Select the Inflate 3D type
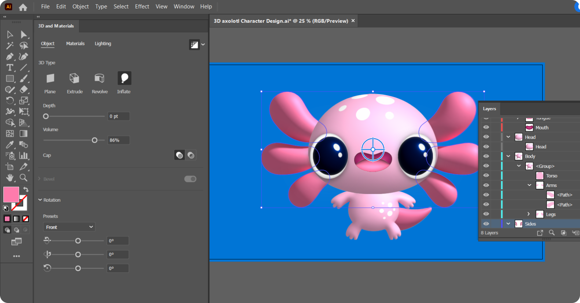The height and width of the screenshot is (303, 580). point(124,78)
